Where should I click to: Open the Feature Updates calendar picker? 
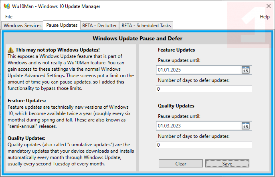246,70
